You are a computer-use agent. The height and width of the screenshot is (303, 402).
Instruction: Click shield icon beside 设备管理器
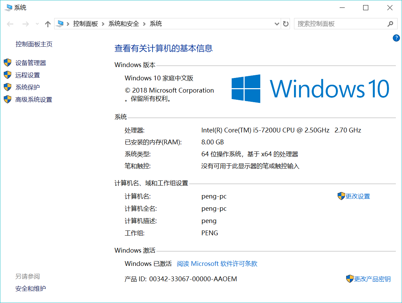coord(8,63)
